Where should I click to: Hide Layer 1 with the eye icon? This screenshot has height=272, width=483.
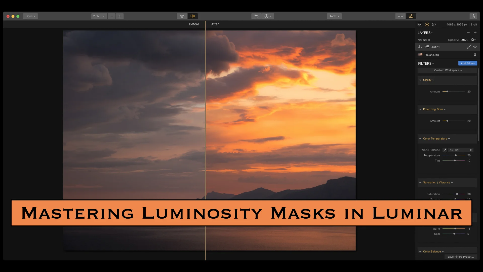click(x=475, y=47)
